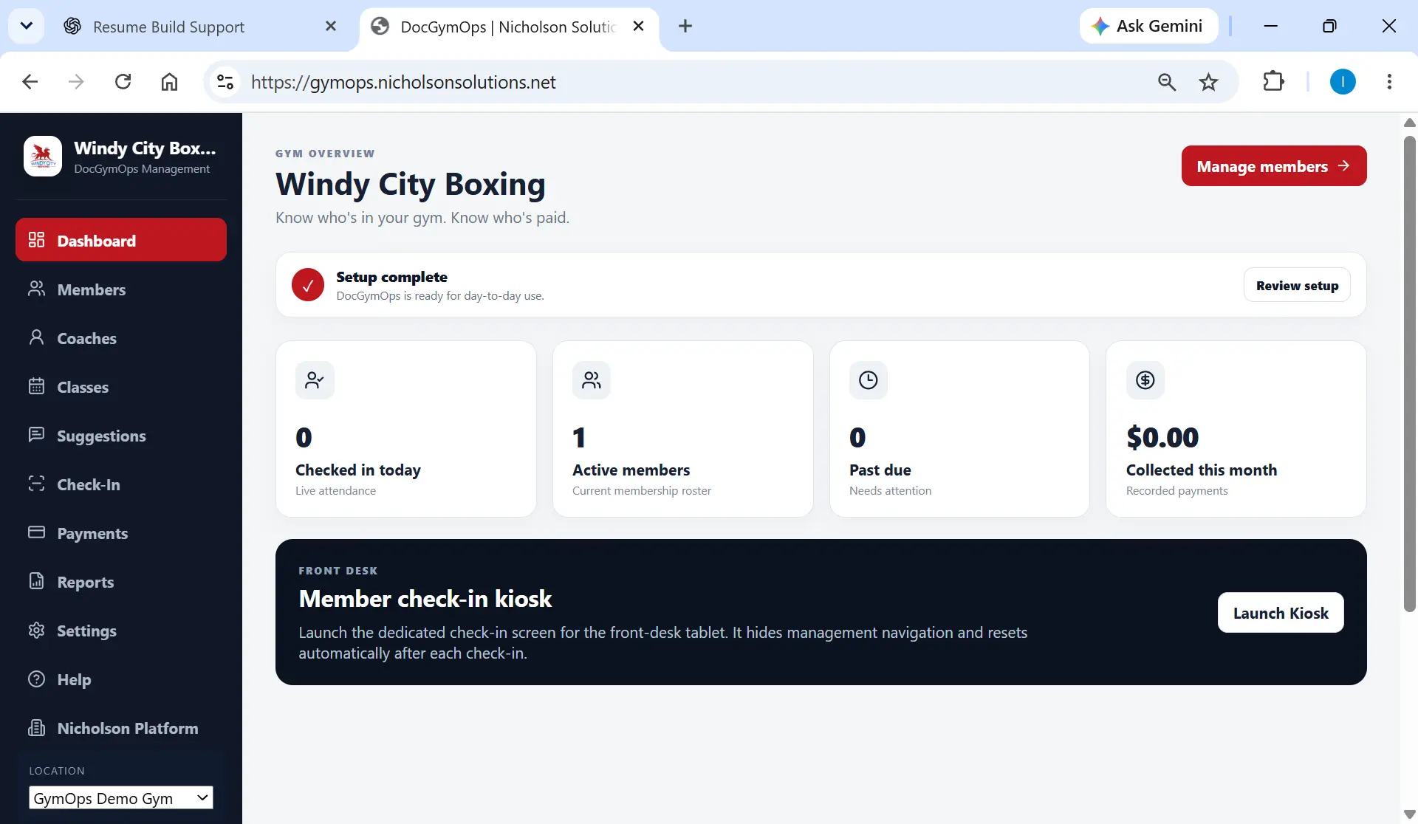Click the Payments card icon
Screen dimensions: 1418x824
click(x=36, y=532)
